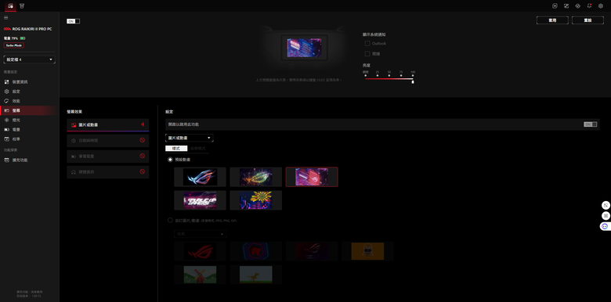Check the second system notification checkbox
Screen dimensions: 611x302
pos(367,54)
